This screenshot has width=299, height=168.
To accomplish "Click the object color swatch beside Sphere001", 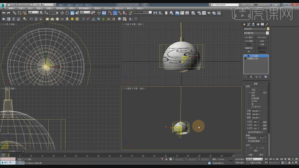I will [267, 29].
